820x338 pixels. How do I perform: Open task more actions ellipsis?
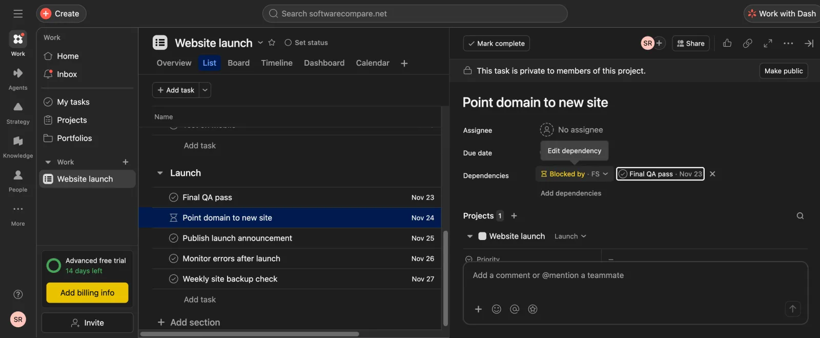pos(788,44)
